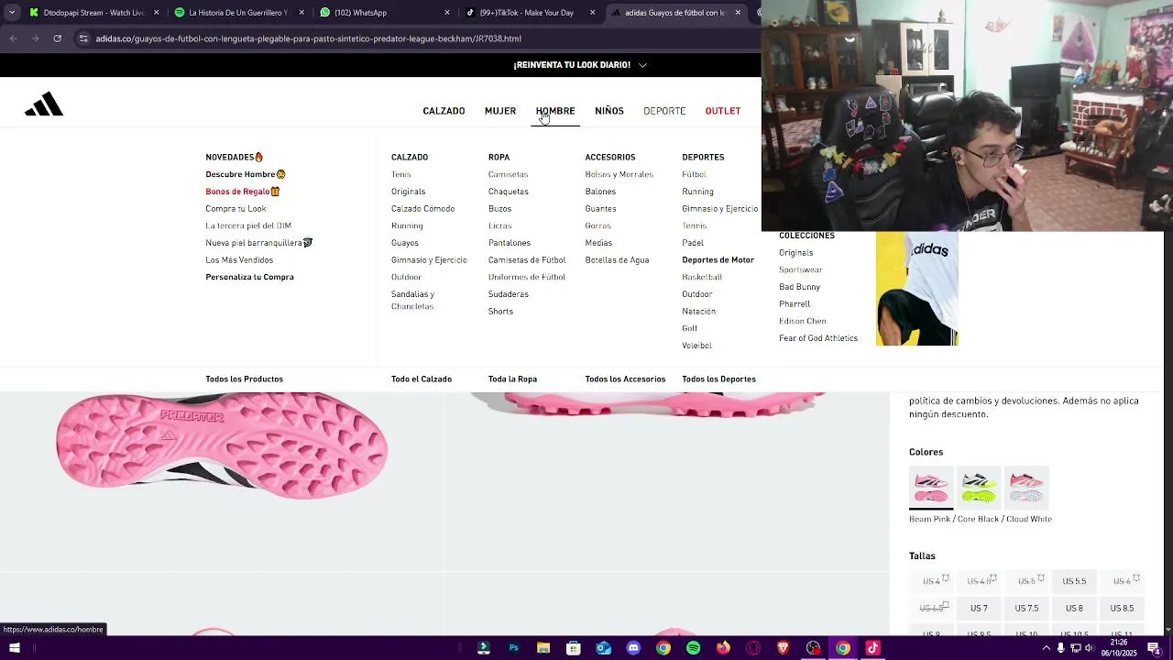Click Los Más Vendidos link
The width and height of the screenshot is (1173, 660).
coord(239,260)
